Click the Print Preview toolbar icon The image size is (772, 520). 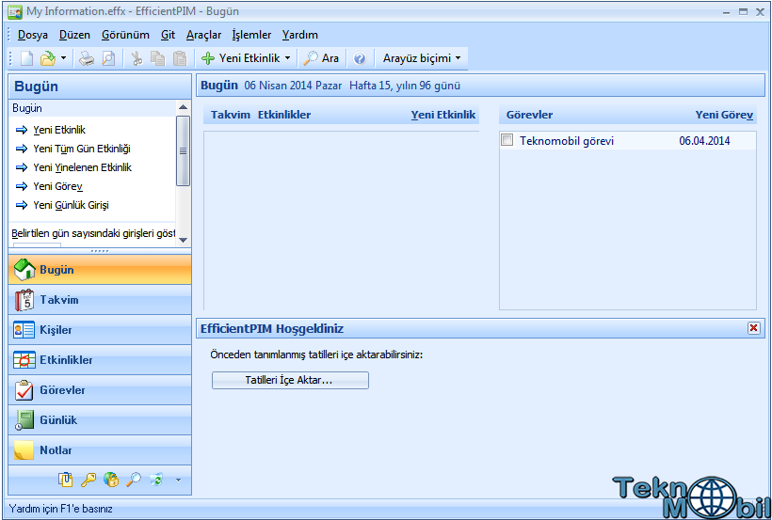pyautogui.click(x=108, y=58)
